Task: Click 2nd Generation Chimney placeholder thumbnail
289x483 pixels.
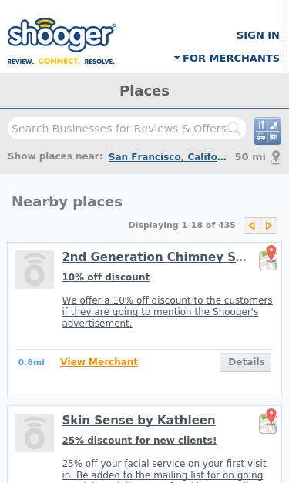Action: (x=35, y=270)
